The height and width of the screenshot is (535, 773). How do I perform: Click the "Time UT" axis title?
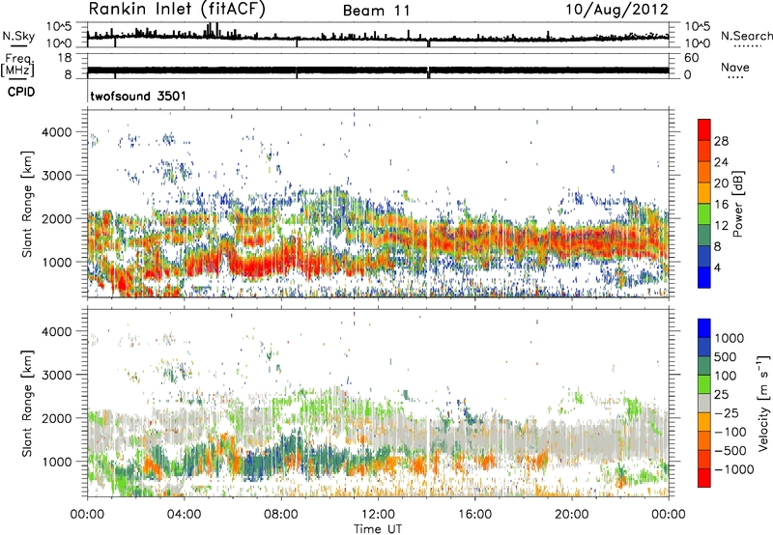[378, 529]
